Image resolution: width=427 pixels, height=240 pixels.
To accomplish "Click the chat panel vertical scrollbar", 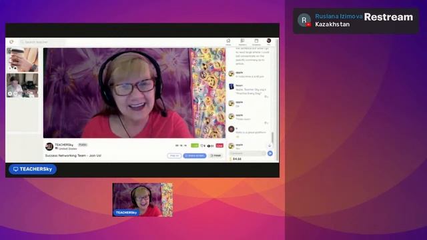I will point(272,137).
